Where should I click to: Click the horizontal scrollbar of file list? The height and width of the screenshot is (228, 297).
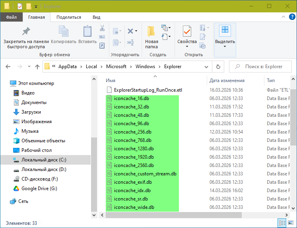(191, 215)
